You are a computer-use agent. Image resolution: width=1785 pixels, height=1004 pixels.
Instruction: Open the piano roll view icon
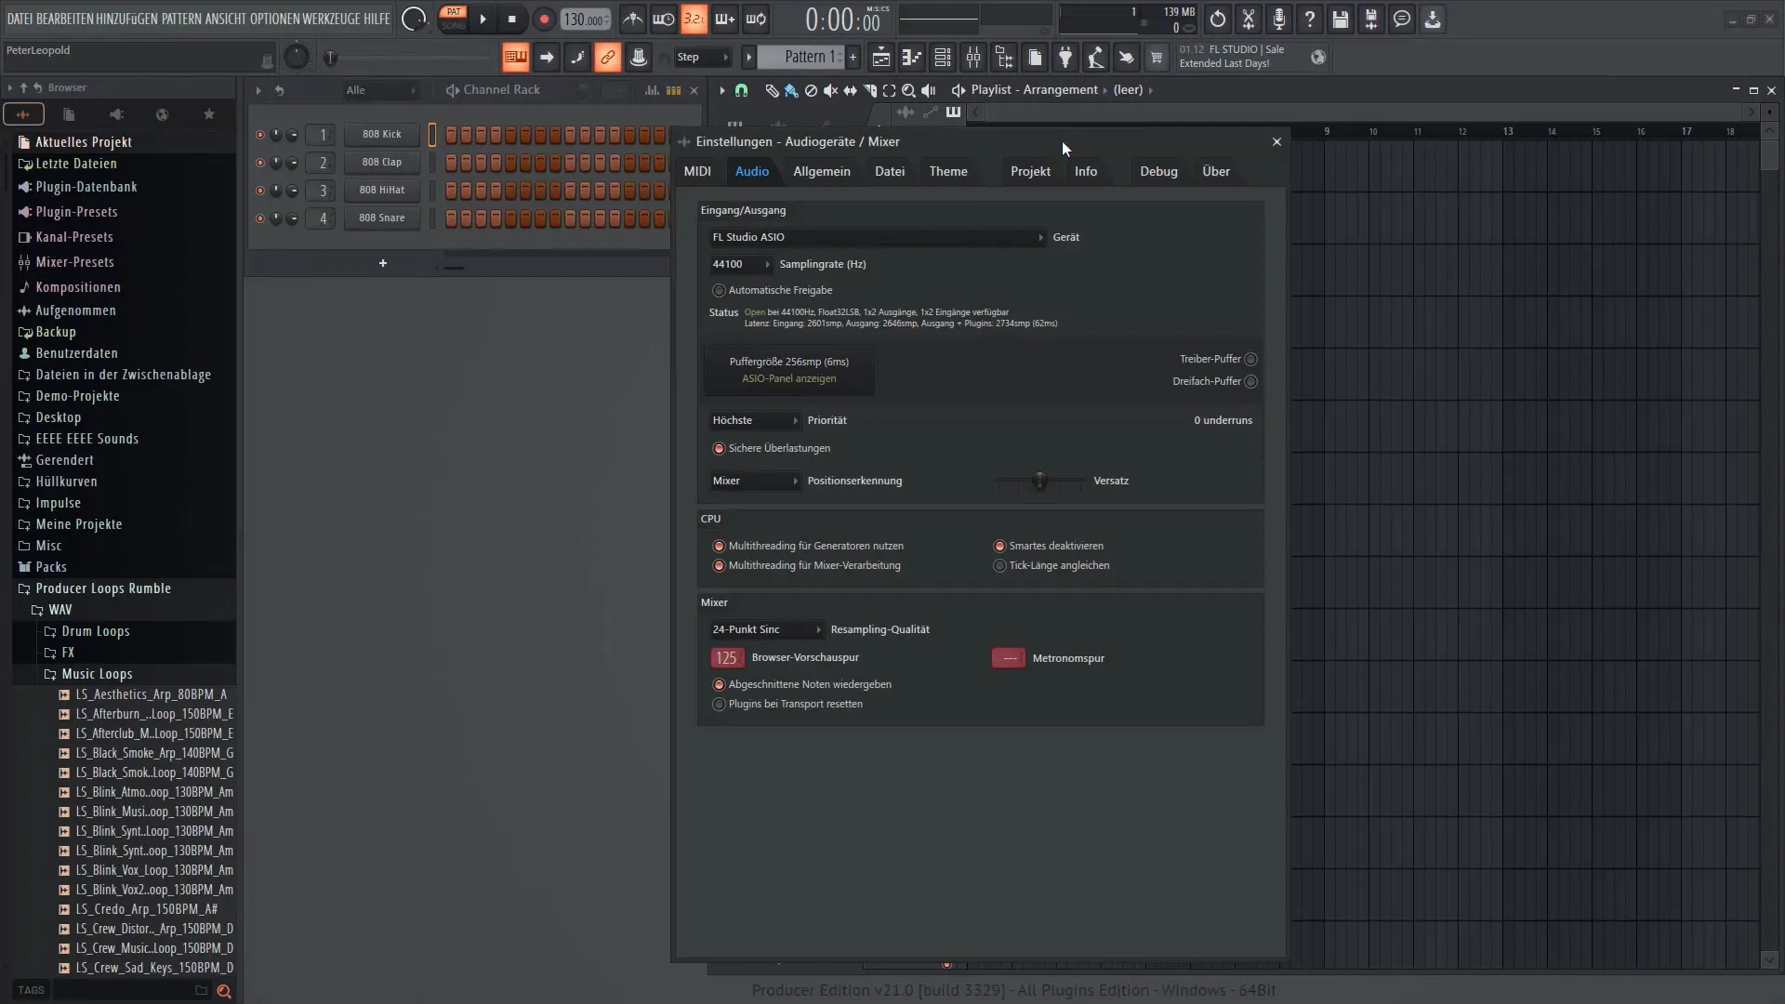tap(911, 58)
